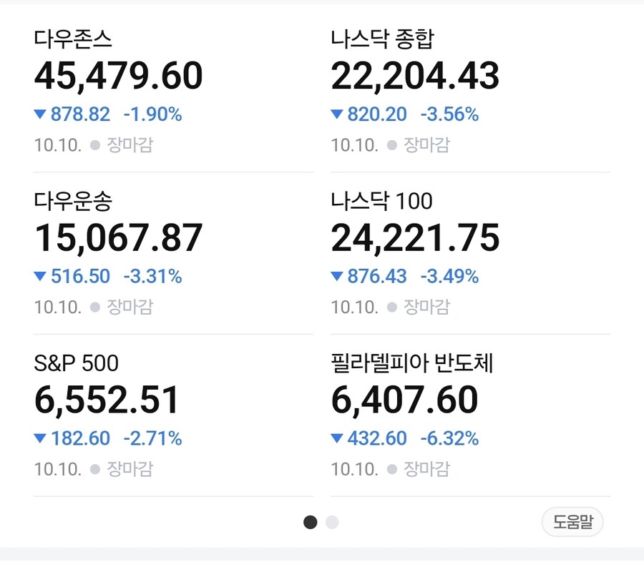
Task: Click the 6,552.51 S&P 500 price
Action: 107,400
